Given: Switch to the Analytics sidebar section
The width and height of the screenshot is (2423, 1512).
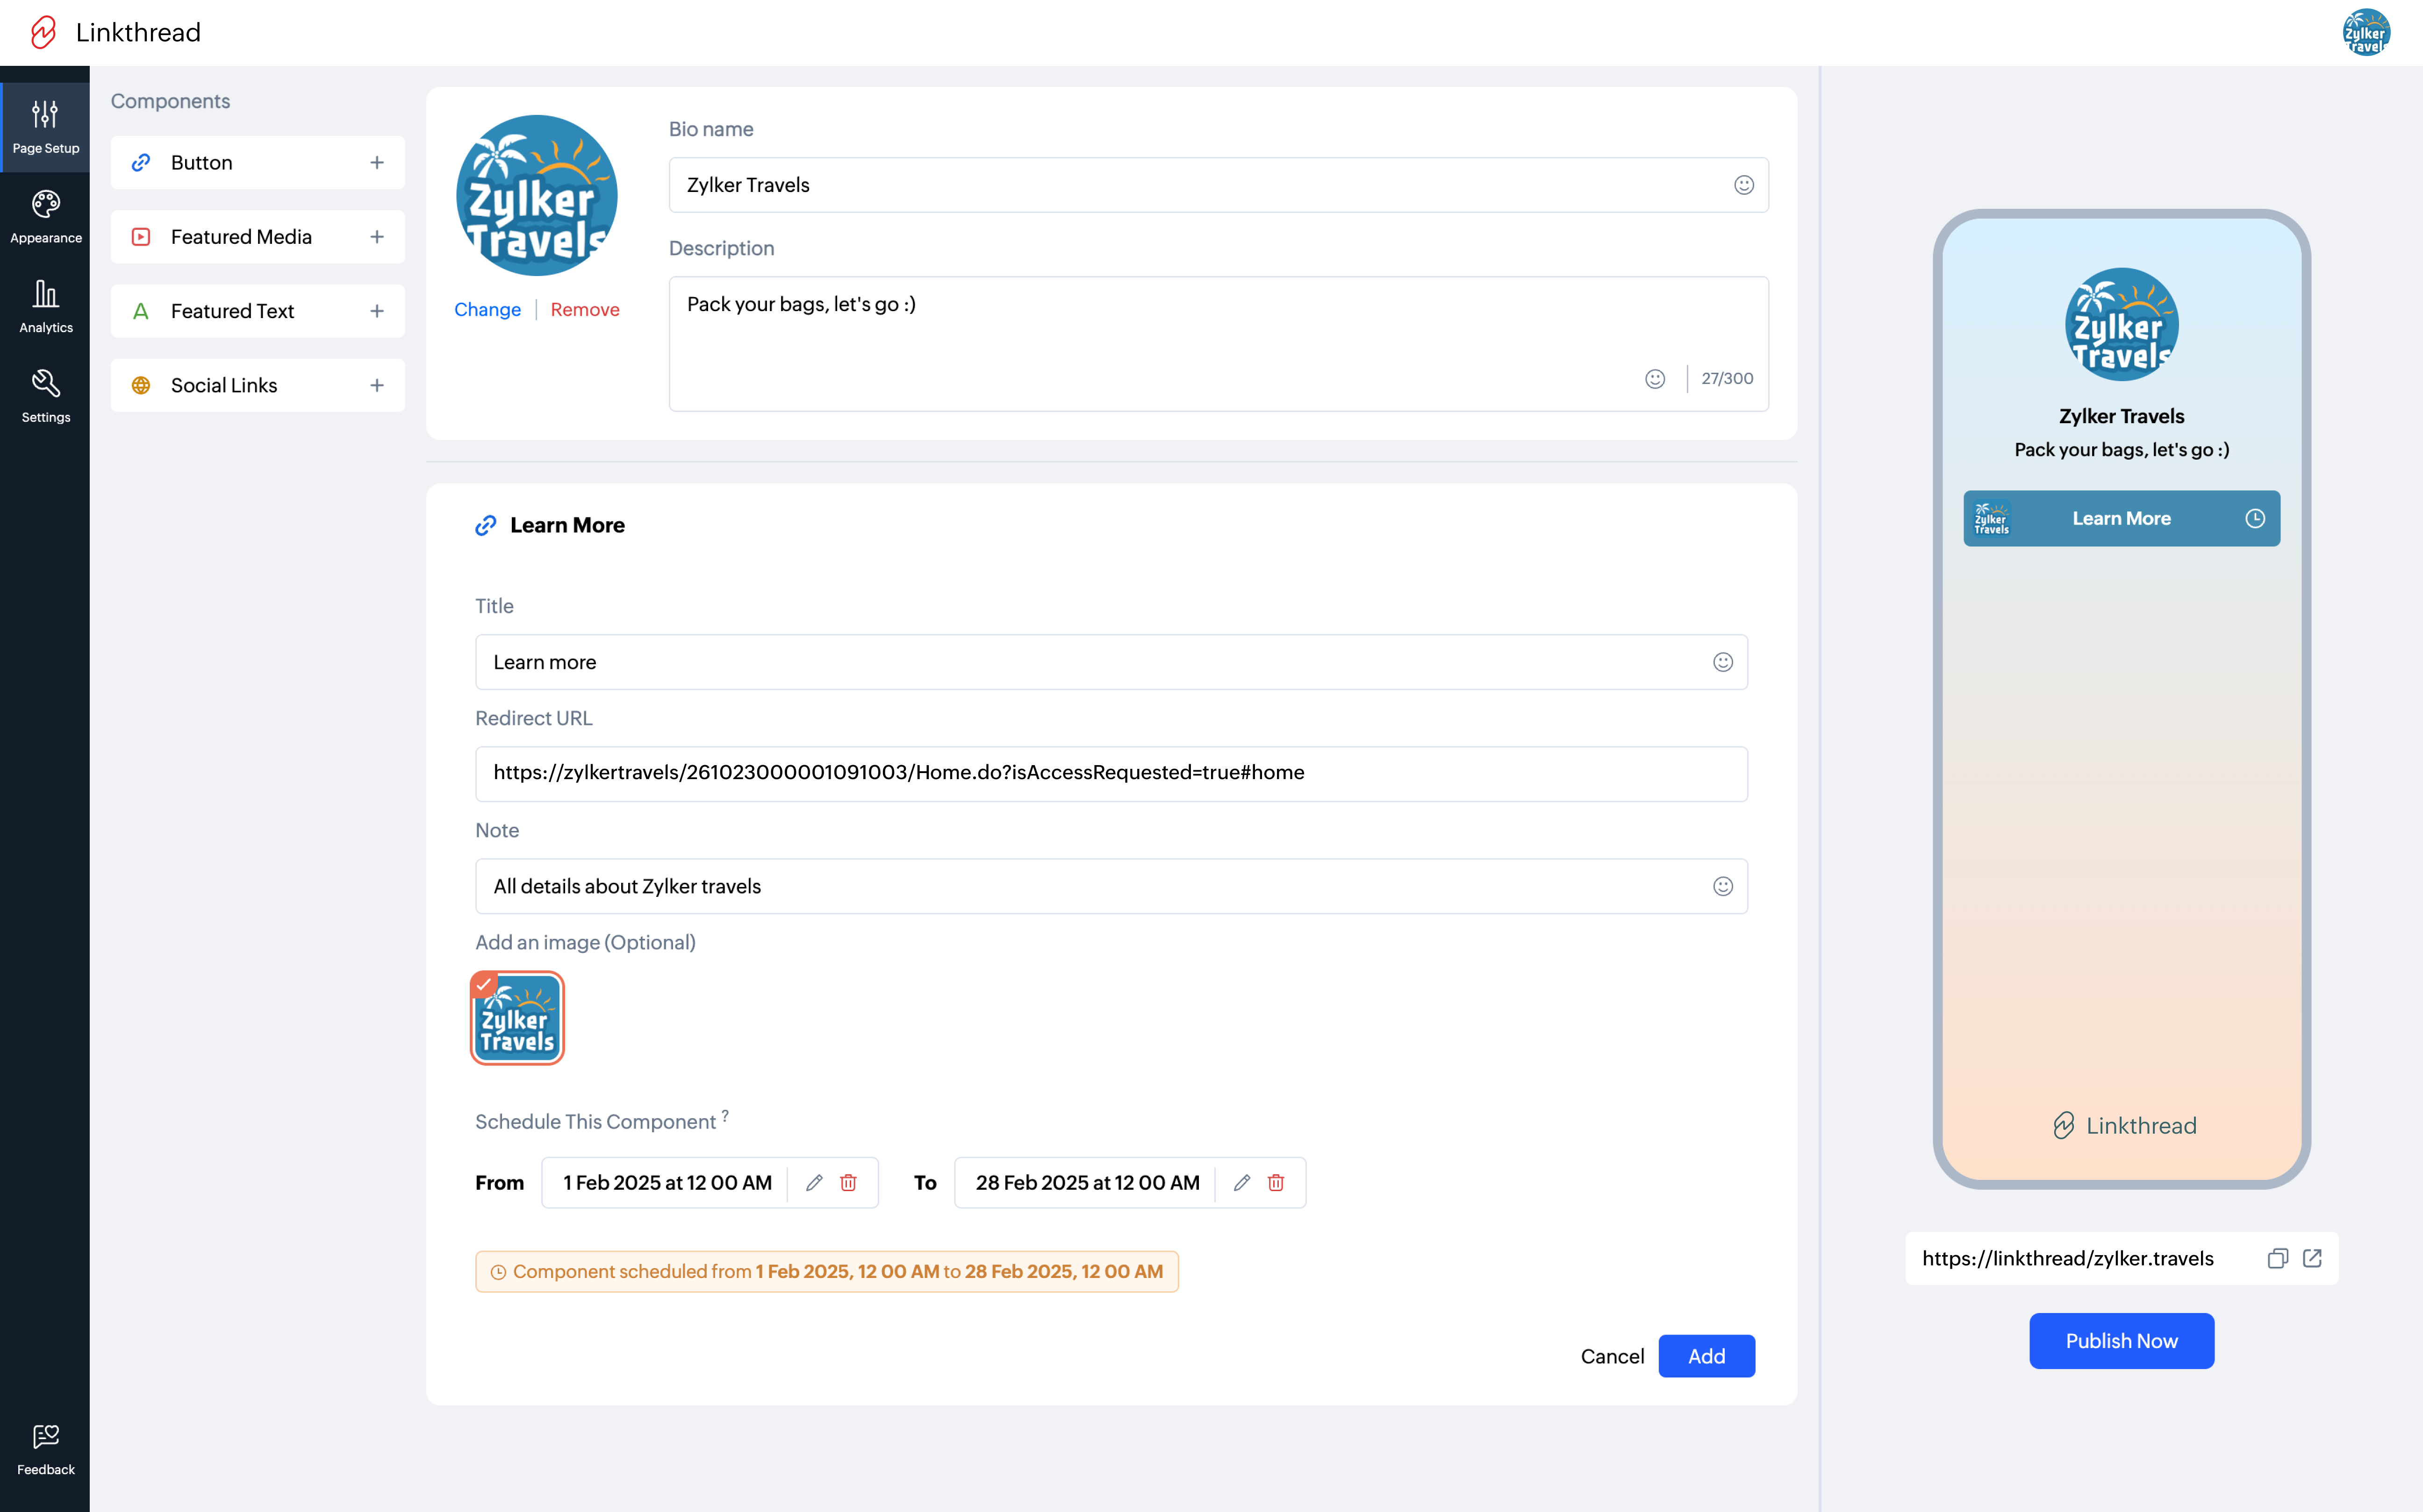Looking at the screenshot, I should (45, 306).
